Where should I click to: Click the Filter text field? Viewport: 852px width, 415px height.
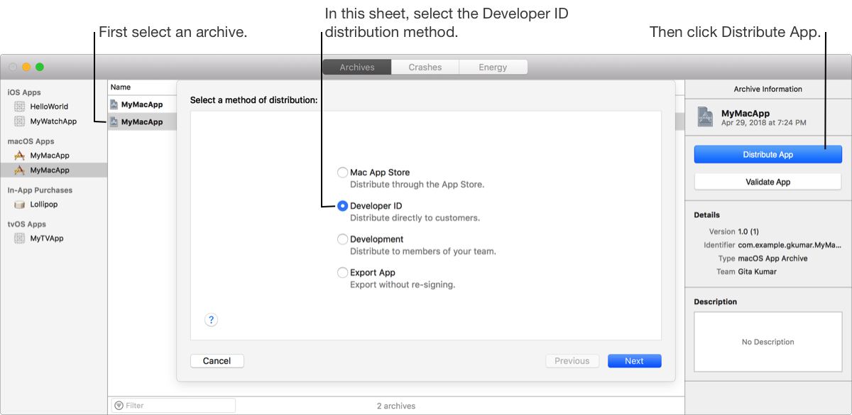173,406
